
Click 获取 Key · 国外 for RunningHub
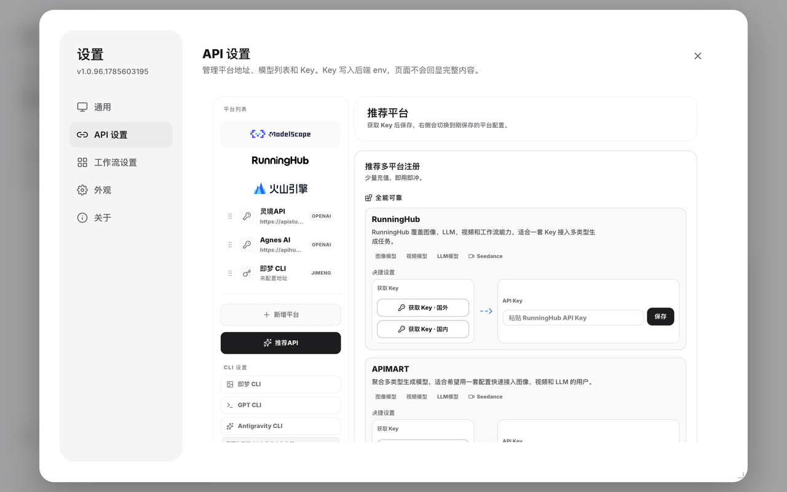click(x=423, y=307)
